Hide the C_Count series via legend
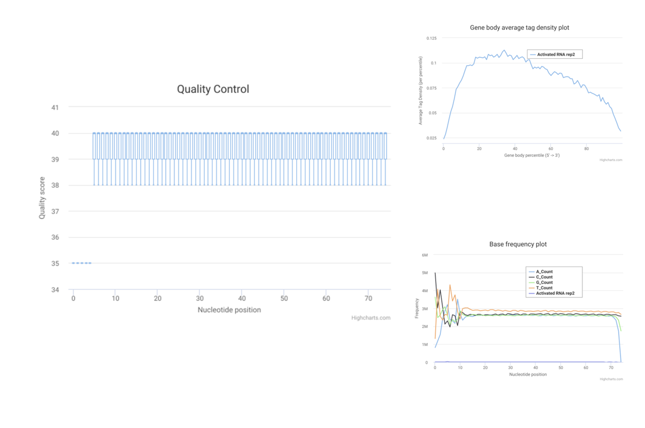This screenshot has height=428, width=645. click(x=544, y=277)
